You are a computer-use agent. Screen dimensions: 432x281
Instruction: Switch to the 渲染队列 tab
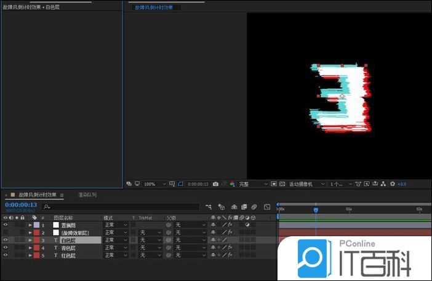tap(87, 195)
